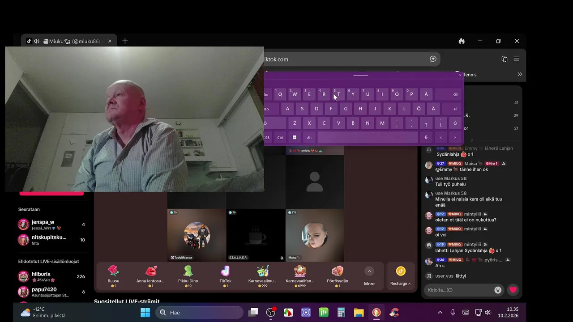
Task: Close the on-screen keyboard
Action: coord(460,75)
